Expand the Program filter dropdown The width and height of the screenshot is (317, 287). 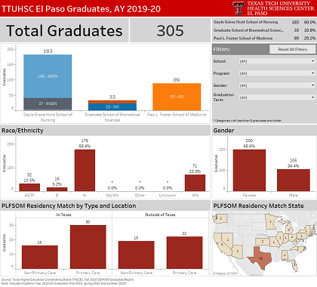pyautogui.click(x=277, y=73)
